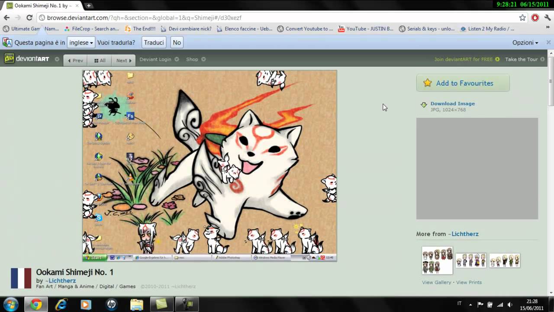
Task: Open the 'inglese' language dropdown
Action: click(x=81, y=42)
